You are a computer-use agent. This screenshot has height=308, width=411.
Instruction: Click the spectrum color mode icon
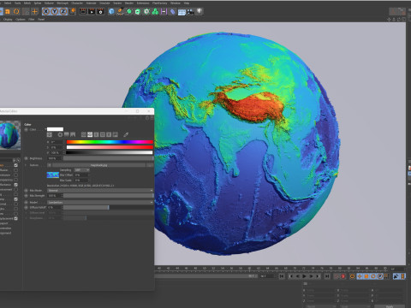66,134
